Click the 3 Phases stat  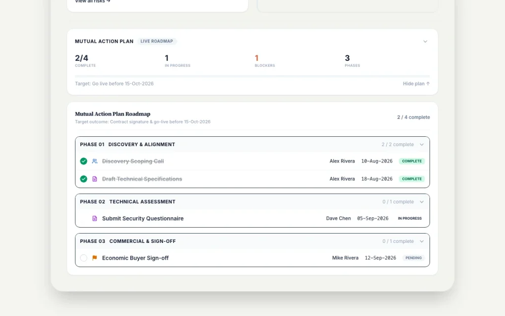tap(352, 61)
